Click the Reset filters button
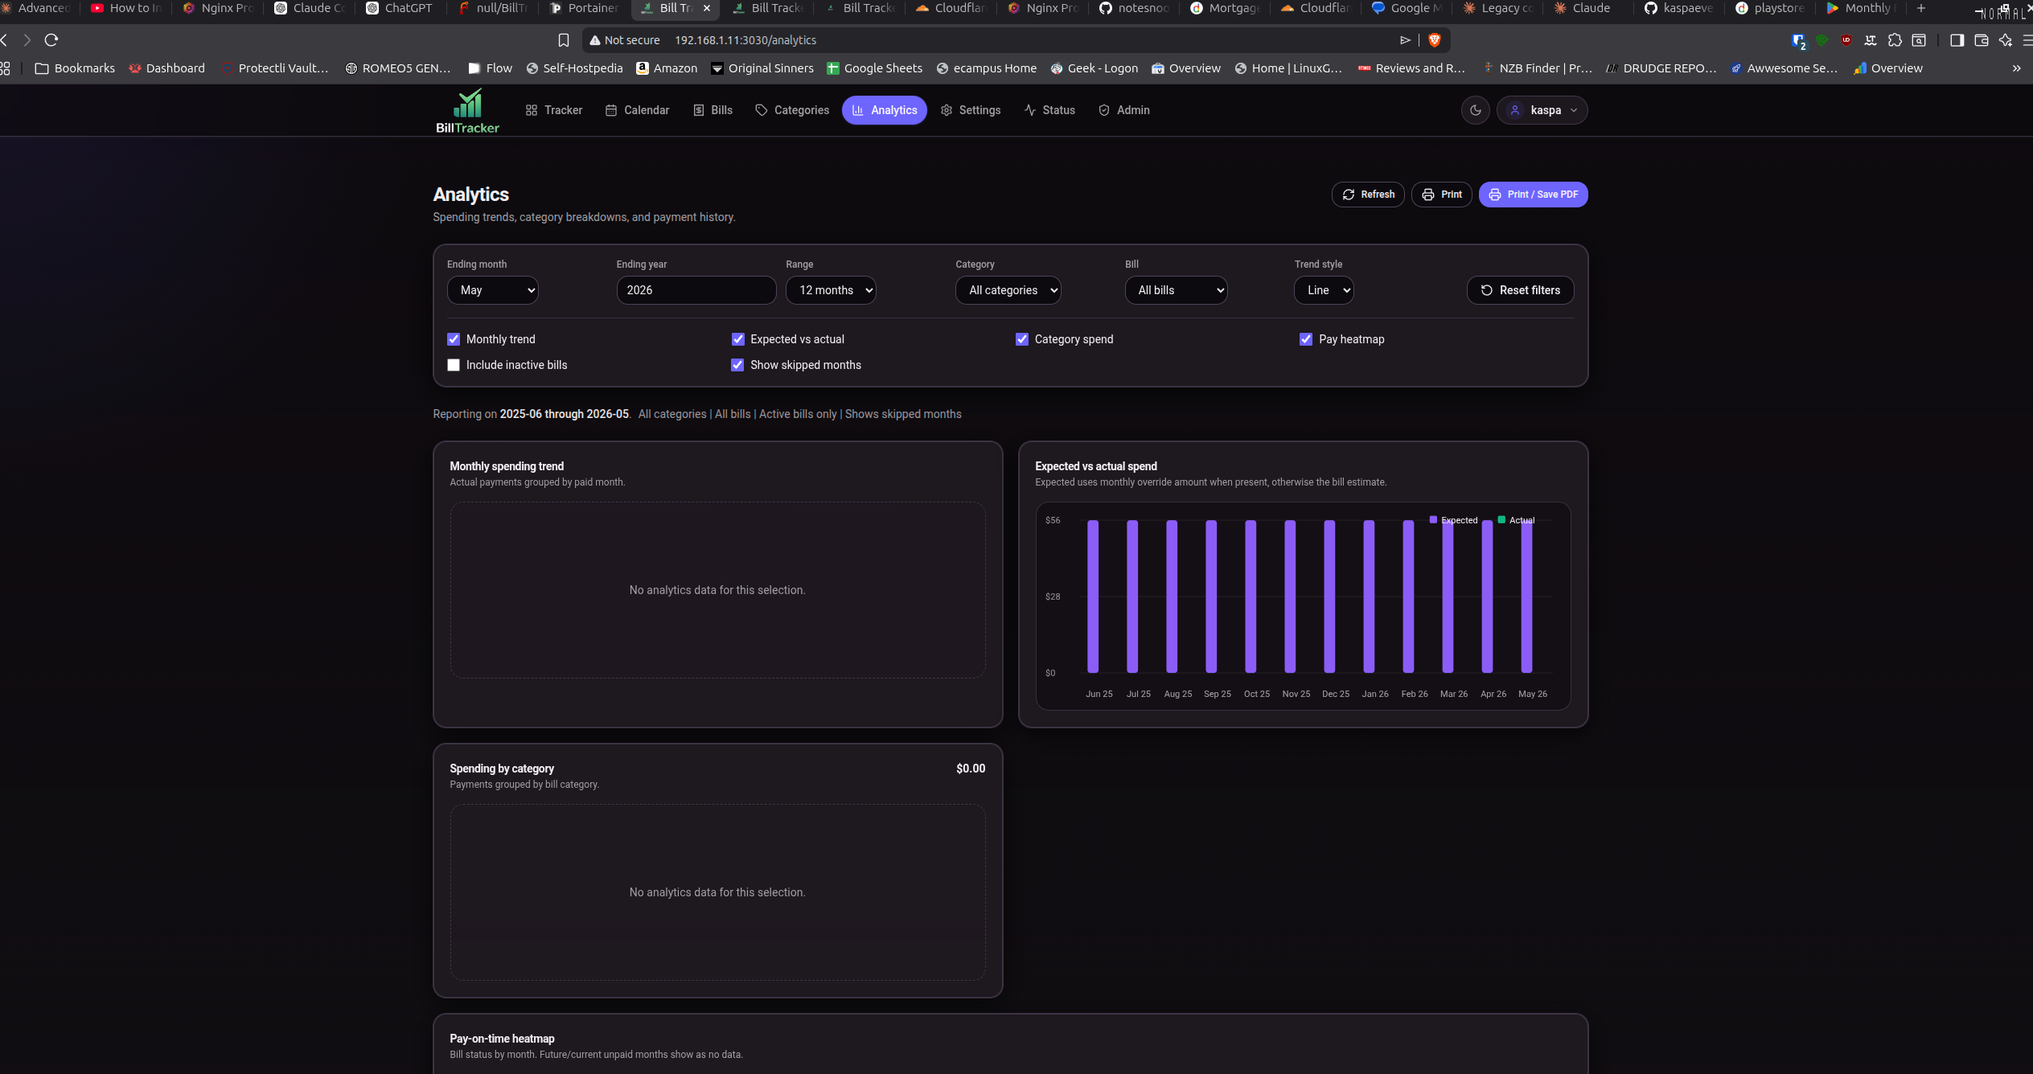2033x1074 pixels. tap(1521, 290)
